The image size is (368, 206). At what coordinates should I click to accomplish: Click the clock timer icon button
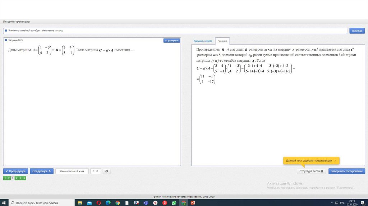click(x=106, y=171)
